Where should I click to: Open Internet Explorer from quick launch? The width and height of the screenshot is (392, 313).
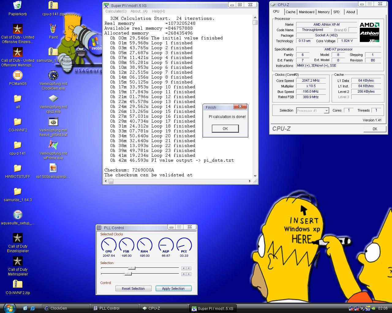(x=32, y=308)
